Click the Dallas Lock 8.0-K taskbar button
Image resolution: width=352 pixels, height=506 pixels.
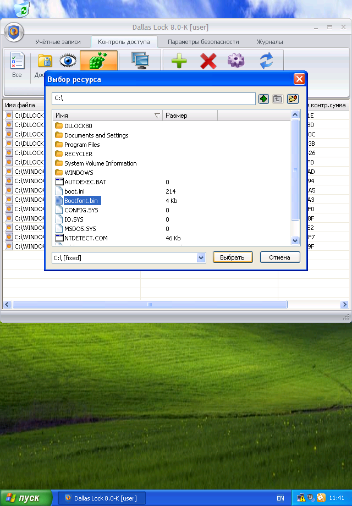click(101, 498)
